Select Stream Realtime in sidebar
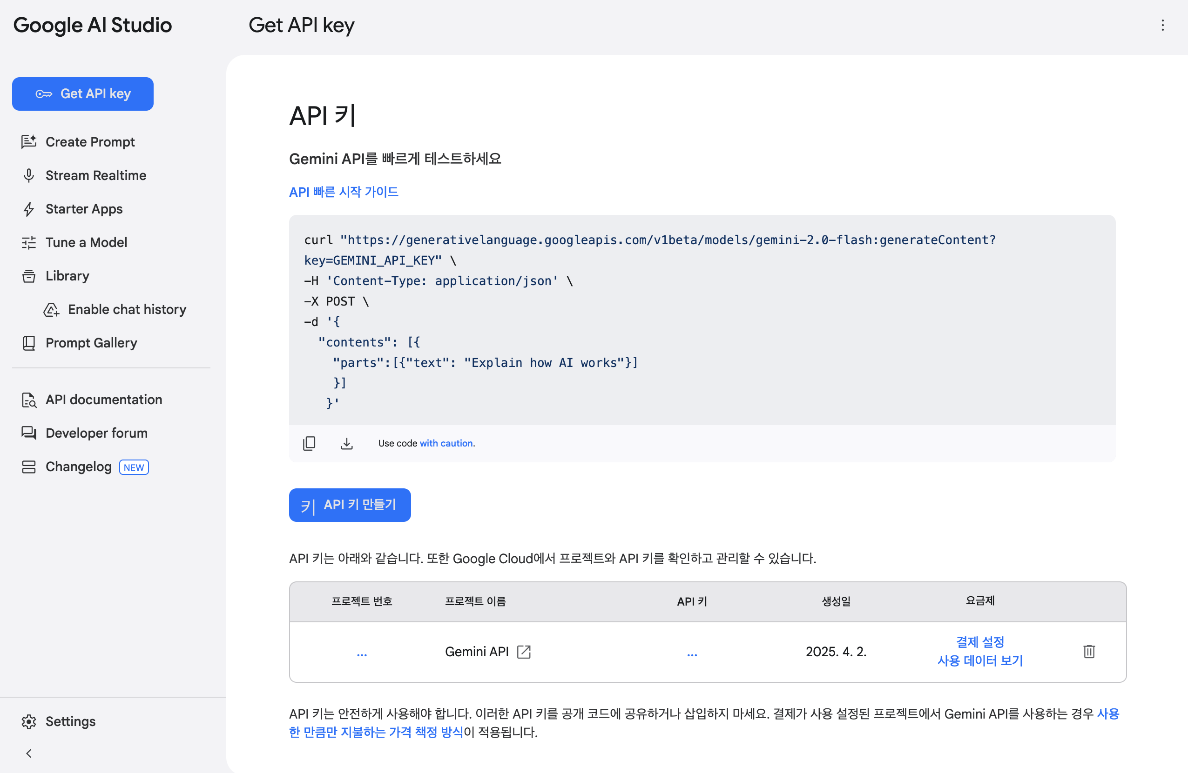Image resolution: width=1188 pixels, height=773 pixels. tap(96, 175)
